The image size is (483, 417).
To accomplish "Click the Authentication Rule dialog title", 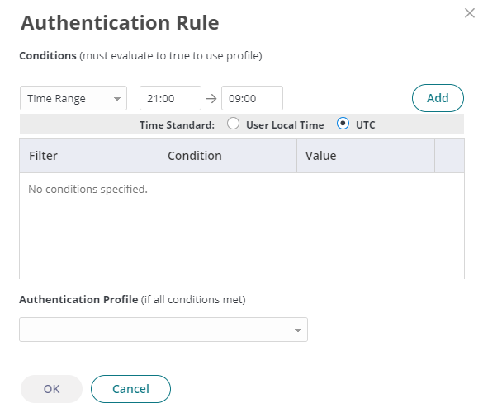I will [120, 23].
